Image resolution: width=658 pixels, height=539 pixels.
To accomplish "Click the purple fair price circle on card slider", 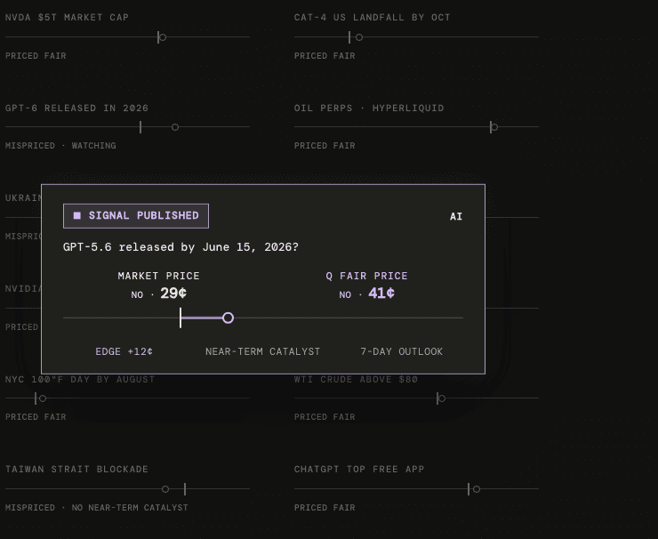I will (228, 318).
